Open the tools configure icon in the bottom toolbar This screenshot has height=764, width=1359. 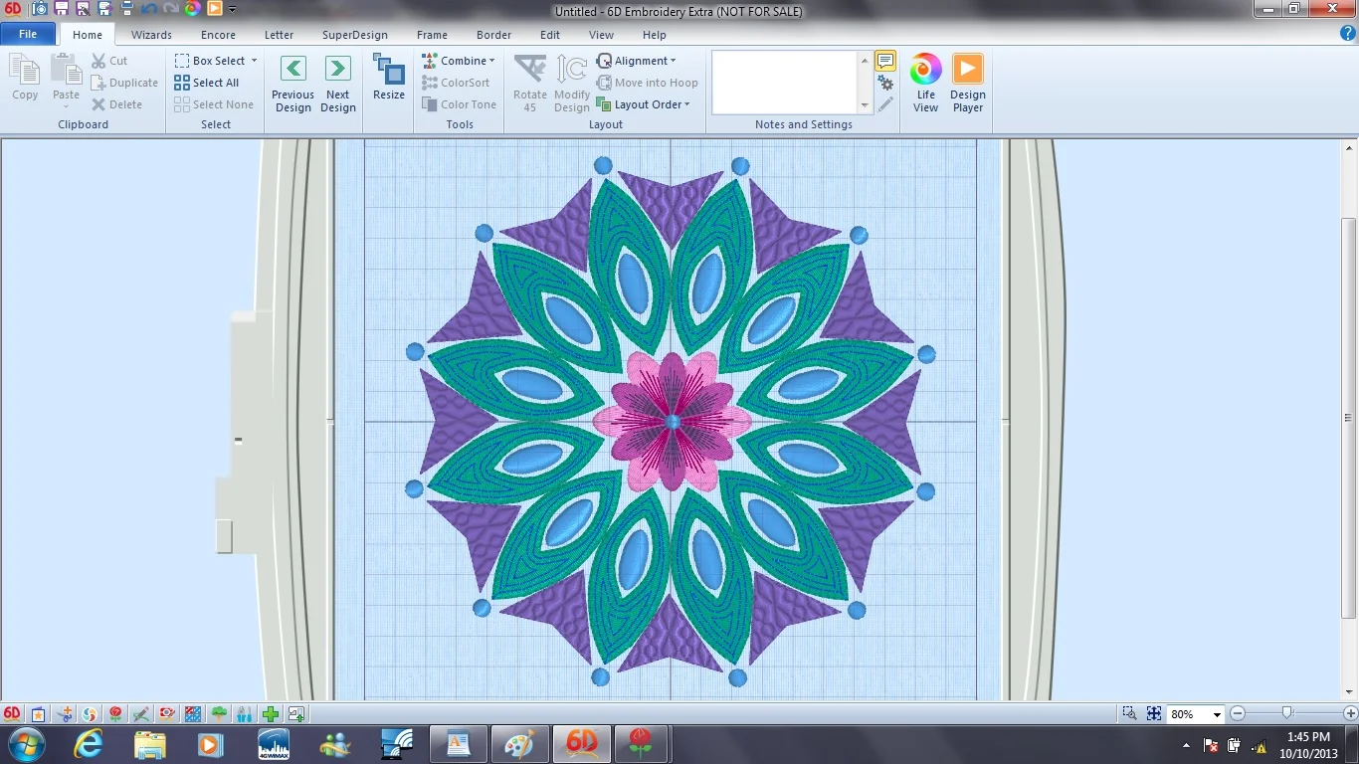click(x=244, y=713)
